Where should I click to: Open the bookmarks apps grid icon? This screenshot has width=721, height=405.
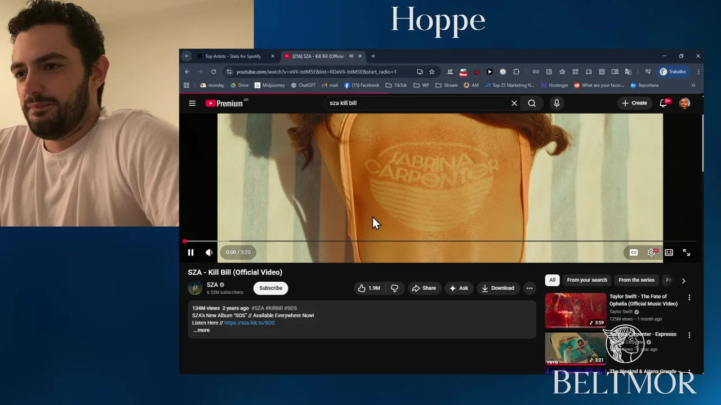pos(186,85)
